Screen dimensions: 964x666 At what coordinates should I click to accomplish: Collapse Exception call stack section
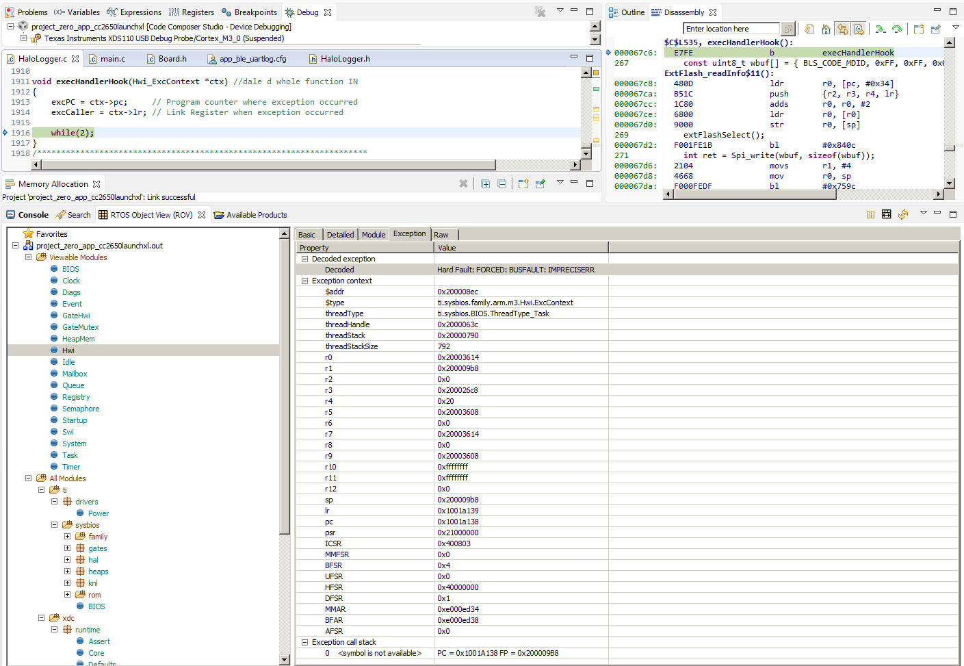pyautogui.click(x=305, y=642)
